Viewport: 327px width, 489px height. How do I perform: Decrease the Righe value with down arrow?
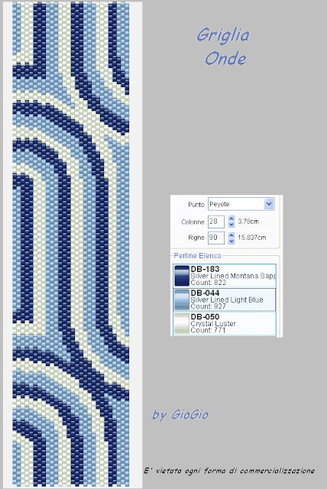(231, 241)
